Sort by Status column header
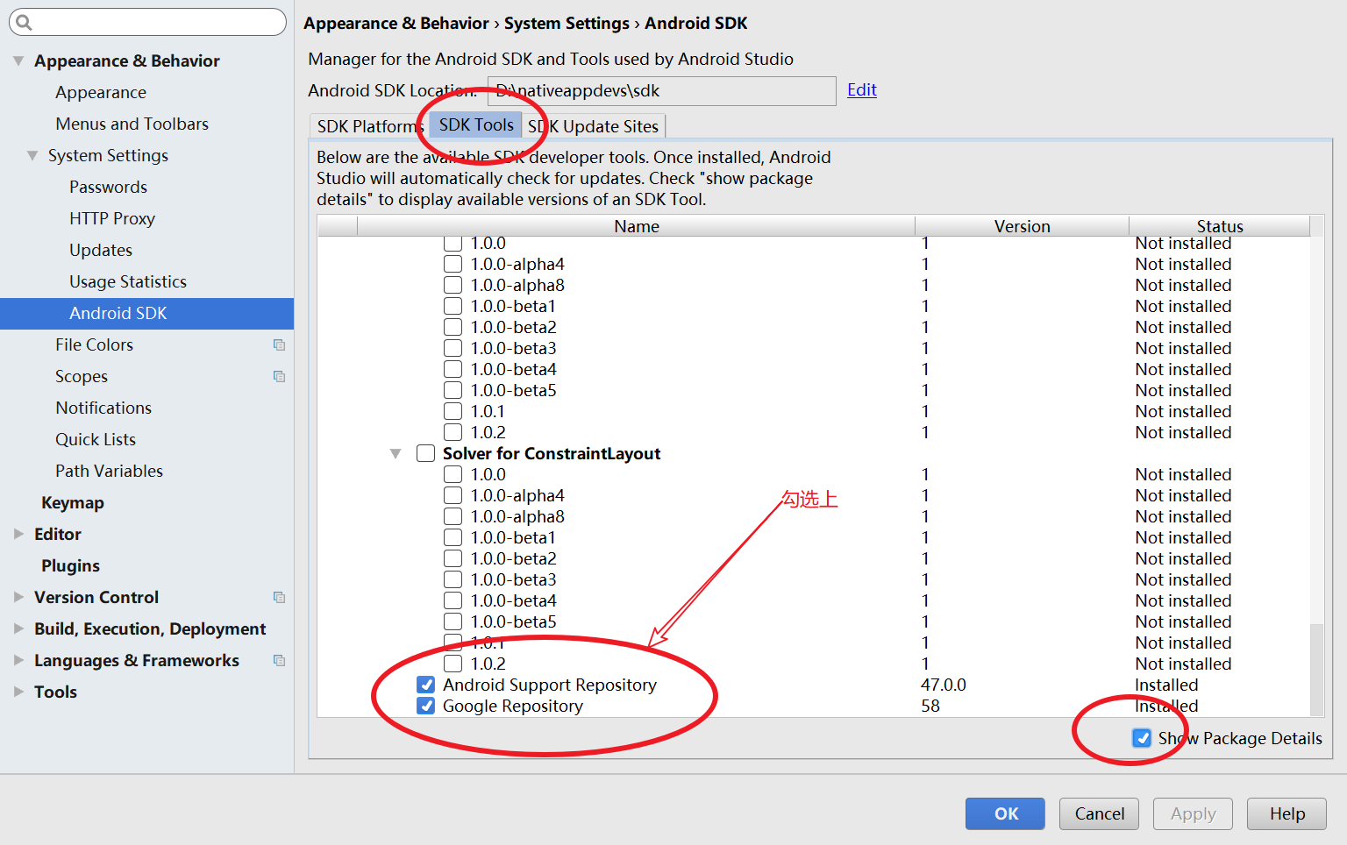The image size is (1347, 845). (x=1220, y=226)
